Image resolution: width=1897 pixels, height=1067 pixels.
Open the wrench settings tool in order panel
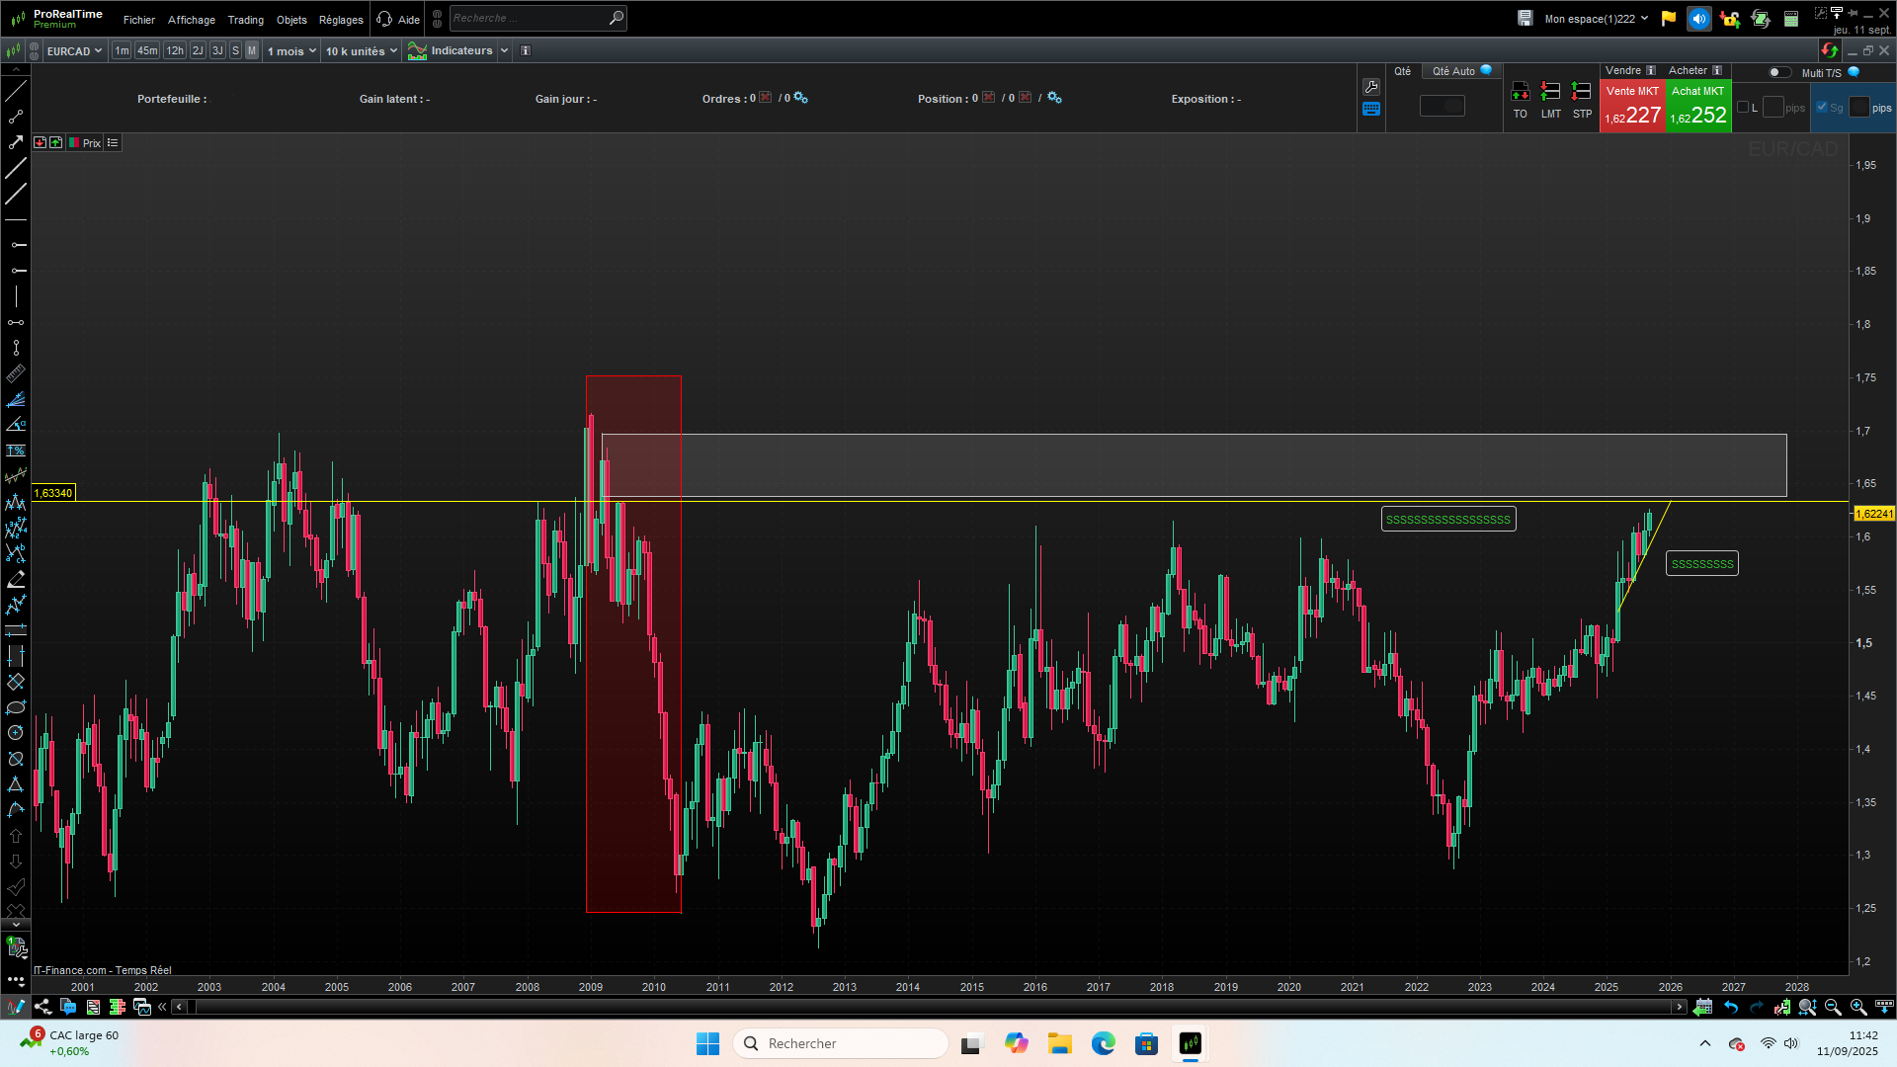[x=1370, y=87]
